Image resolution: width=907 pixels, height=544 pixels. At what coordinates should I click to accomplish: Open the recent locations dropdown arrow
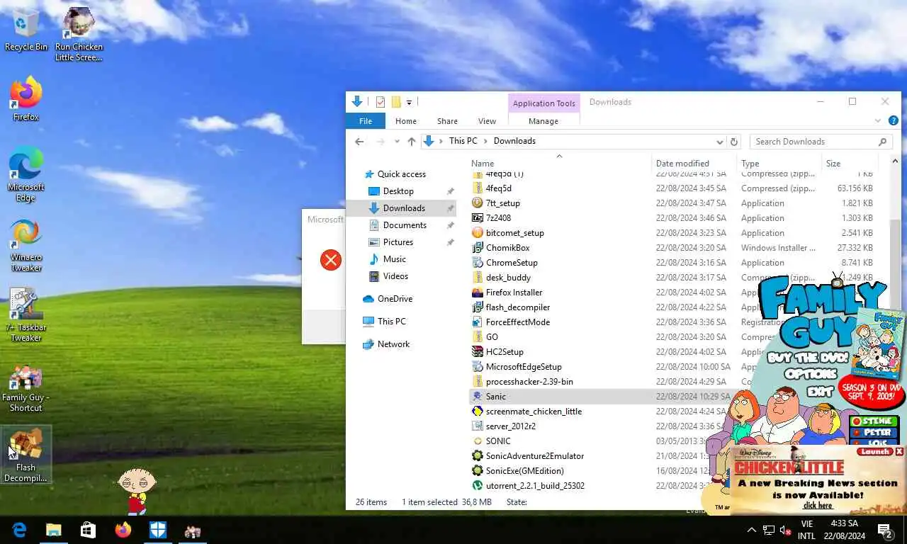(x=397, y=142)
